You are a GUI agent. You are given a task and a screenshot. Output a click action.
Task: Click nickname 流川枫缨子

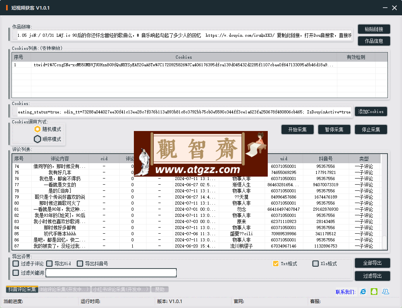click(x=241, y=246)
